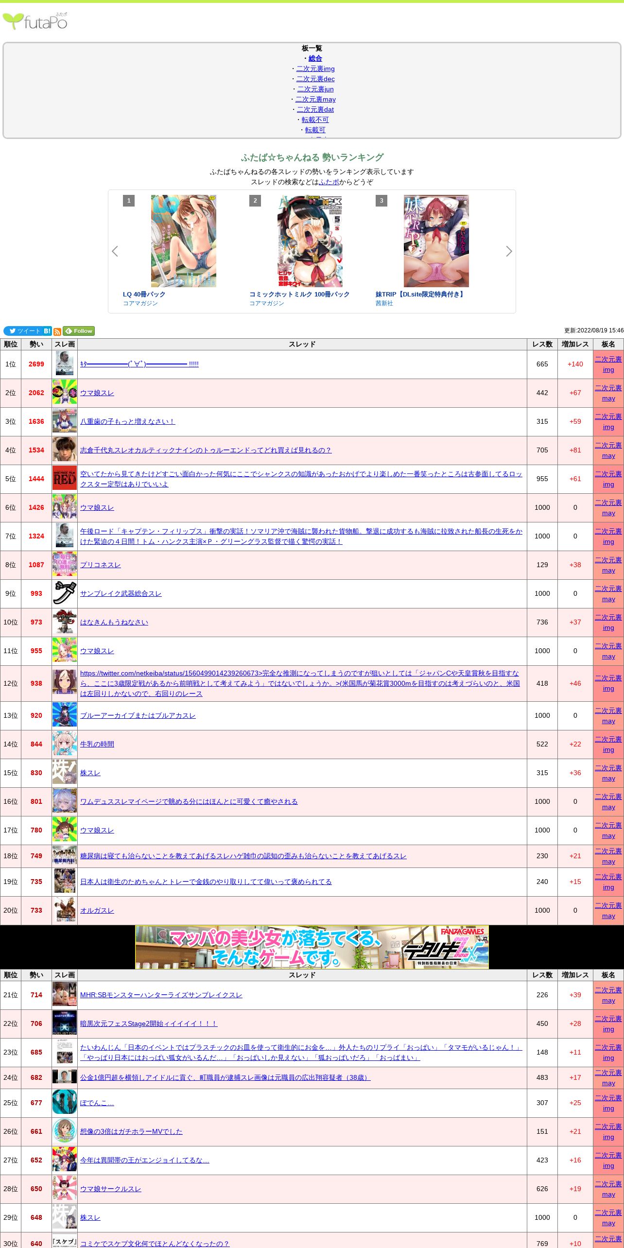
Task: Select 二次元裏may in the board list
Action: coord(315,99)
